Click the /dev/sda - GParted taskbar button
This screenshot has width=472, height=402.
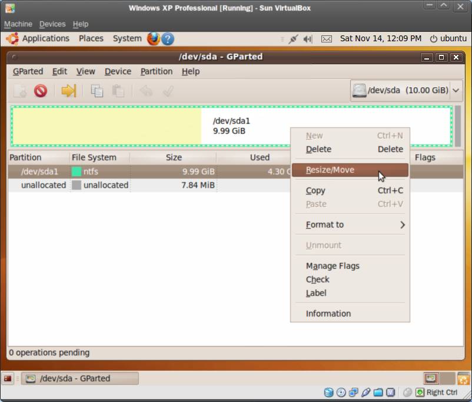80,378
